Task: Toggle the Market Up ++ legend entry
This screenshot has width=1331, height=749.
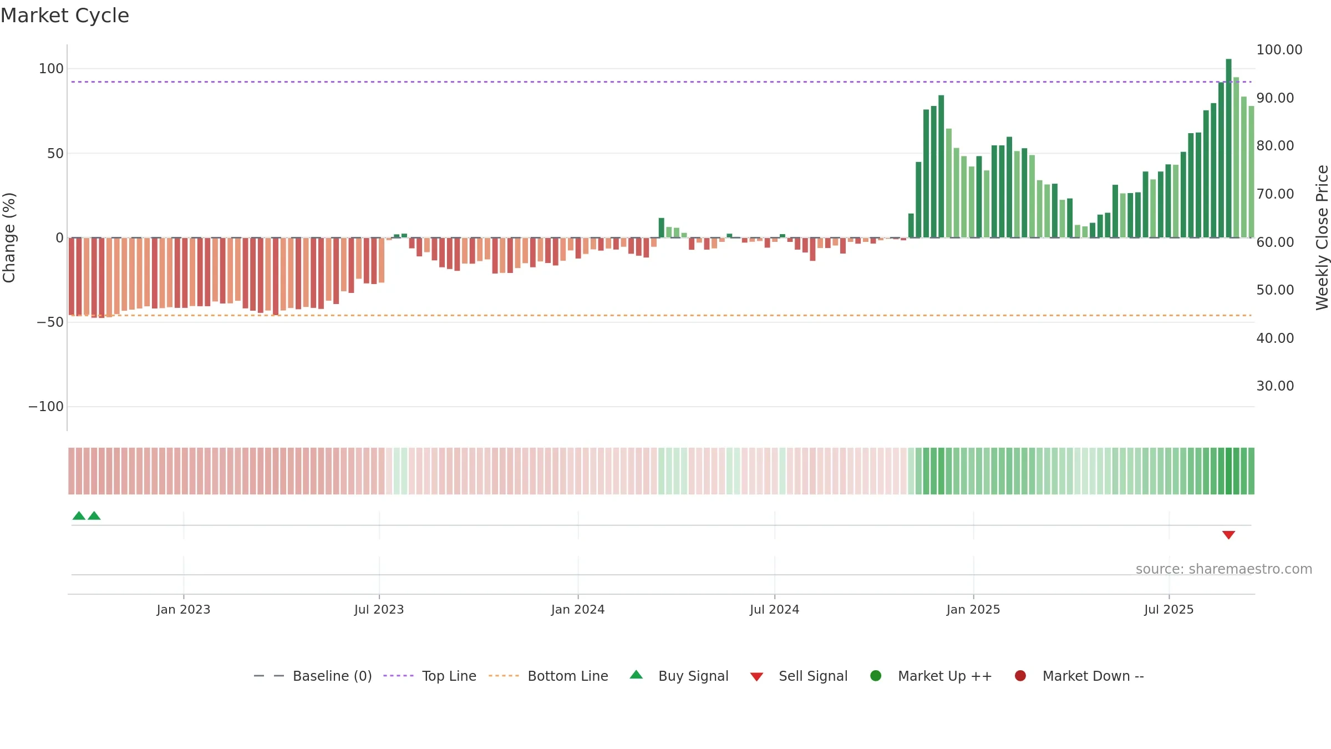Action: 931,676
